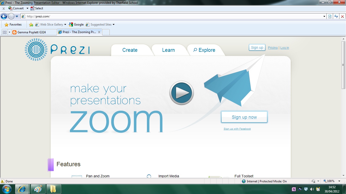The height and width of the screenshot is (194, 346).
Task: Open Windows Explorer folder taskbar icon
Action: [x=53, y=189]
